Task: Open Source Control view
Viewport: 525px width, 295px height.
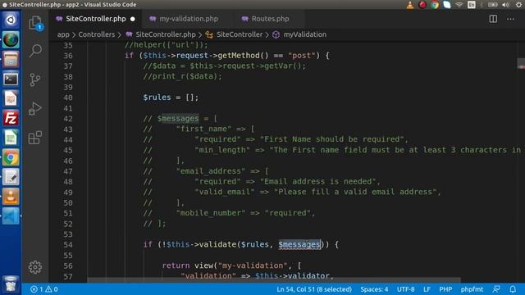Action: [x=35, y=79]
